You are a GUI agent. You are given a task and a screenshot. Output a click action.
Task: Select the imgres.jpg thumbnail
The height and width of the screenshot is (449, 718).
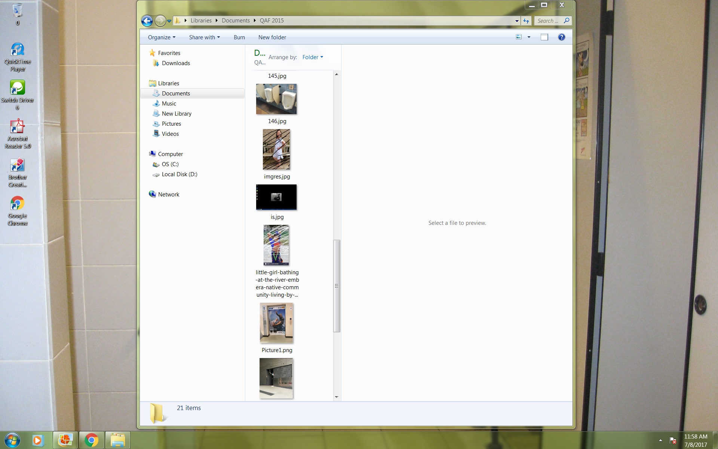(x=276, y=149)
